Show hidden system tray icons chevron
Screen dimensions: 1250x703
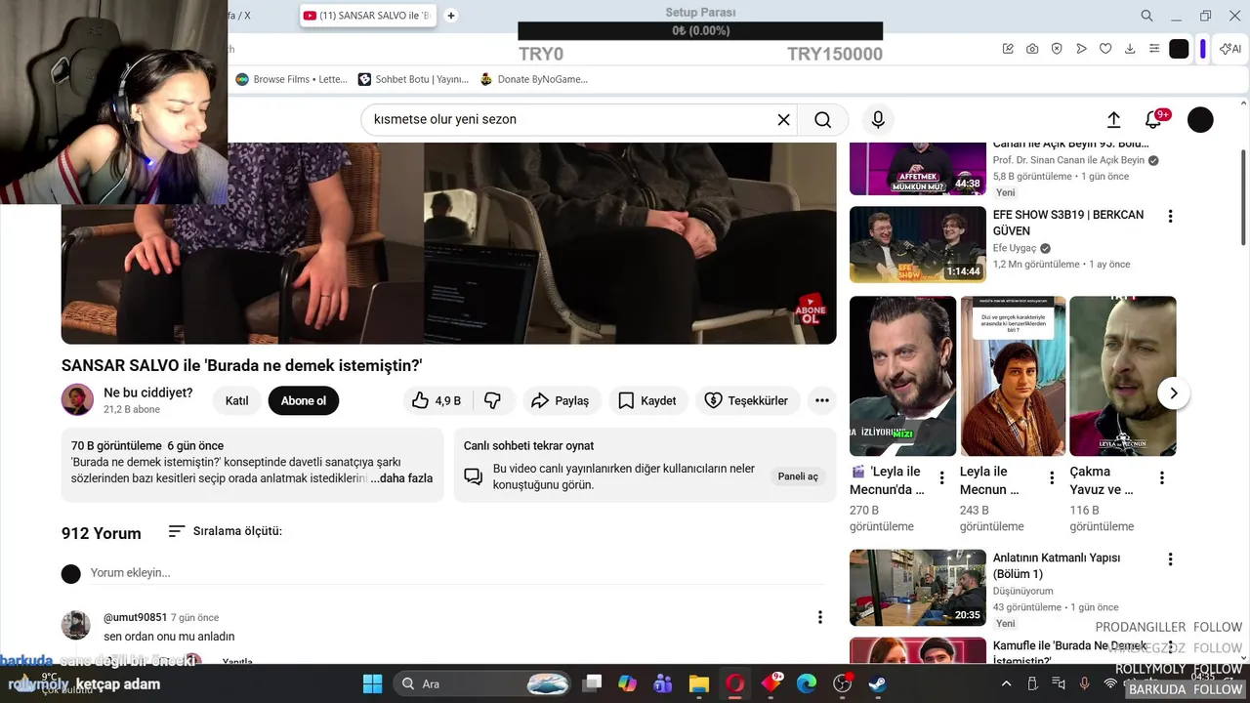pos(1006,683)
